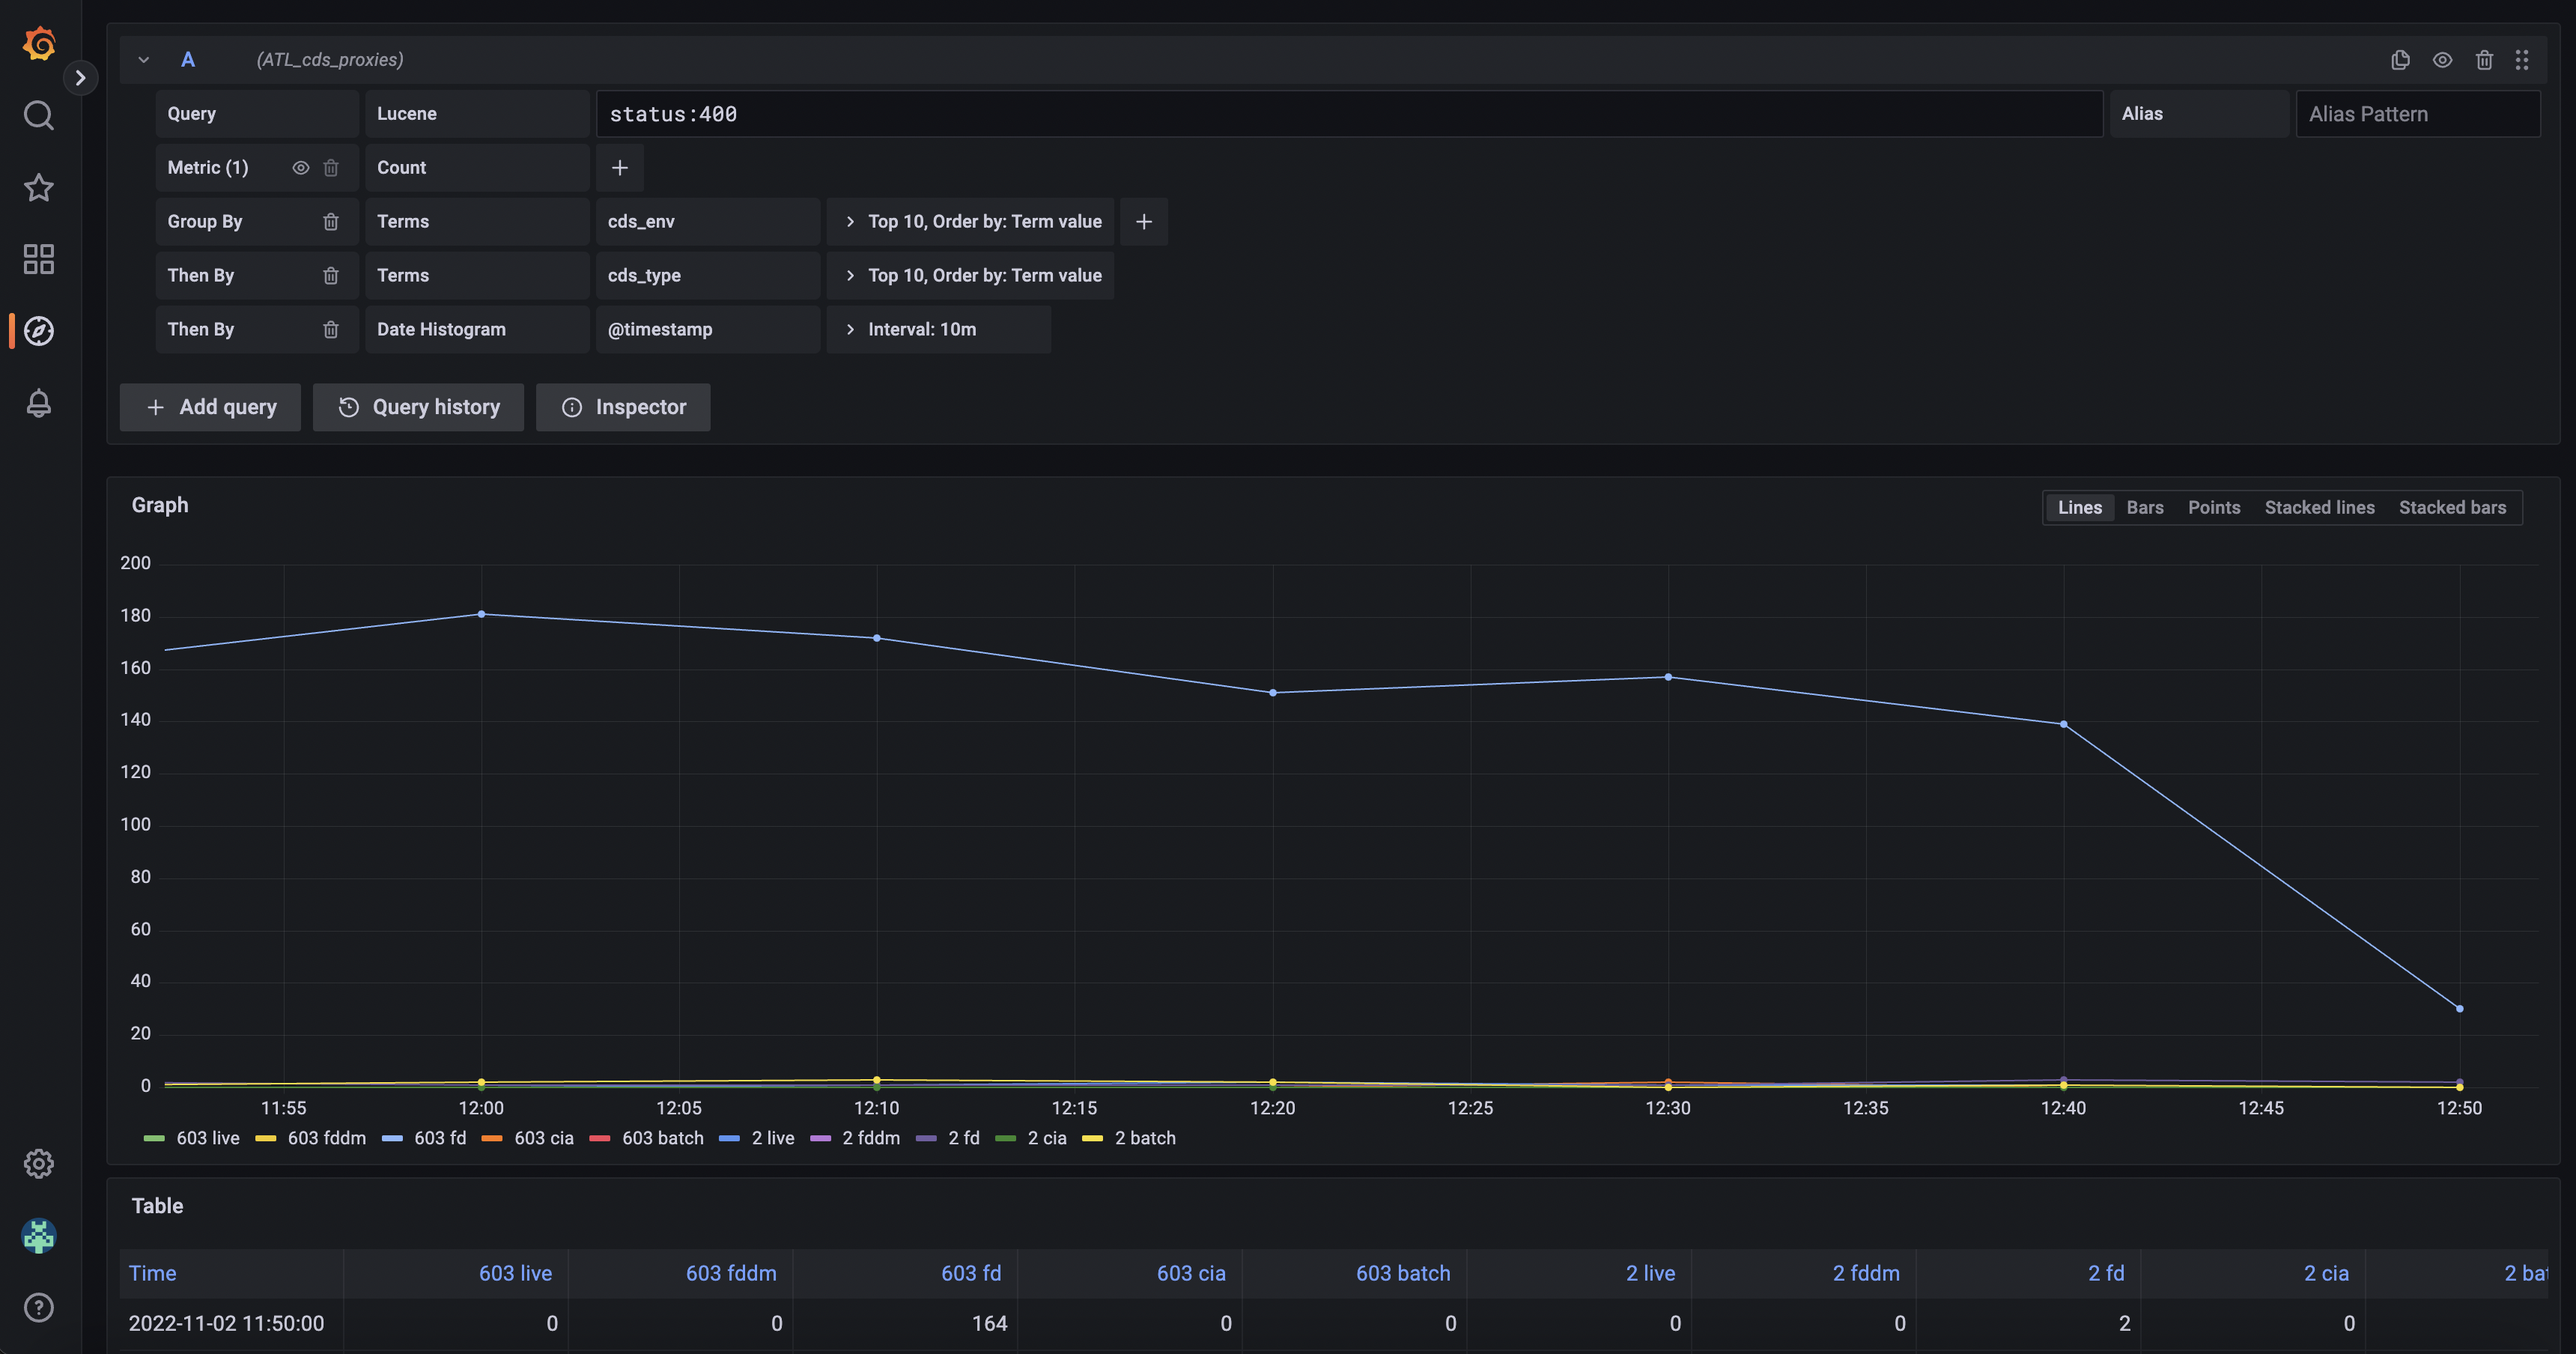Viewport: 2576px width, 1354px height.
Task: Click the Add query button
Action: click(210, 407)
